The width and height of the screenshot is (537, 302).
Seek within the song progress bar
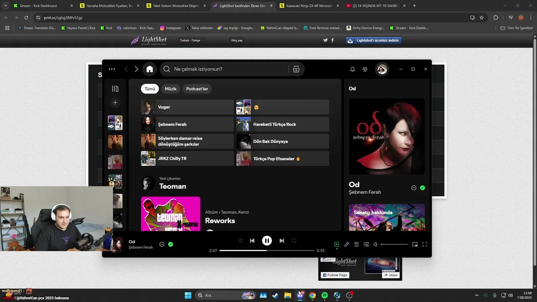click(x=267, y=250)
